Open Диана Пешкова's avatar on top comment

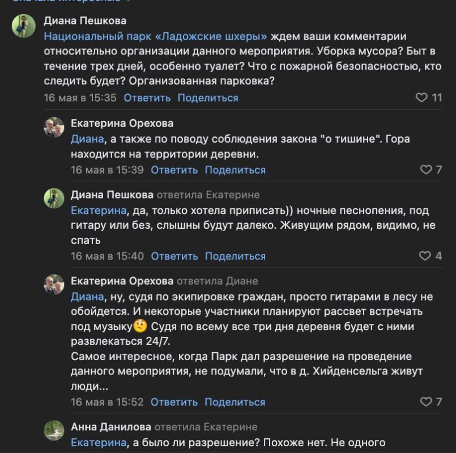click(24, 26)
